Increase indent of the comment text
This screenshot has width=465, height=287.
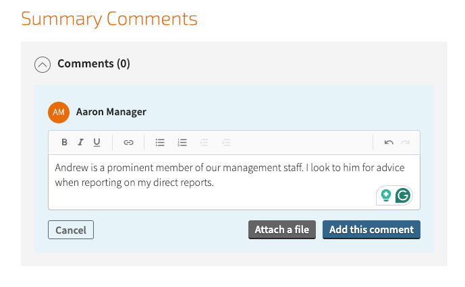pos(227,142)
